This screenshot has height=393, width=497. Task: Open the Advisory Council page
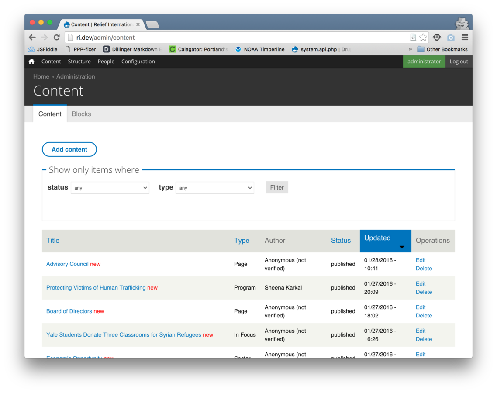[67, 264]
